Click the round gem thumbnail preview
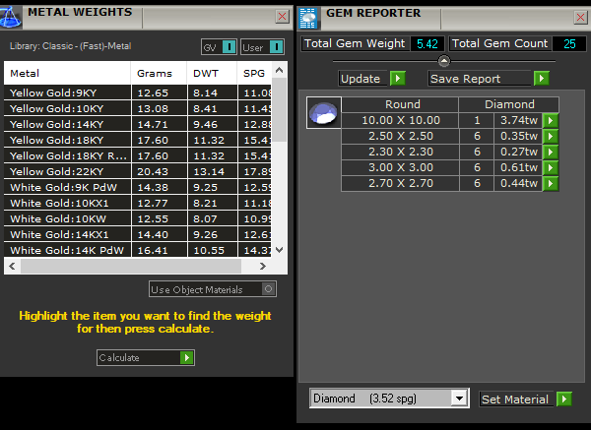Viewport: 591px width, 430px height. [322, 112]
